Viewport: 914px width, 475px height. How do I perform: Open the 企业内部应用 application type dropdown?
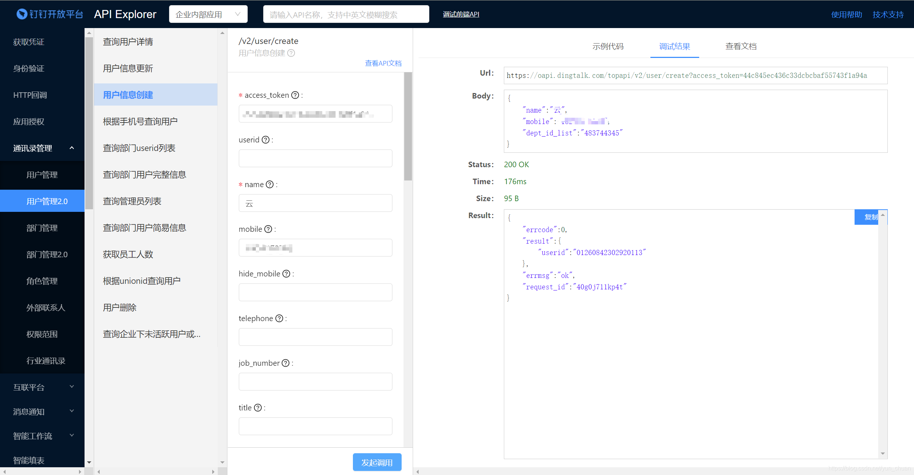pyautogui.click(x=208, y=14)
